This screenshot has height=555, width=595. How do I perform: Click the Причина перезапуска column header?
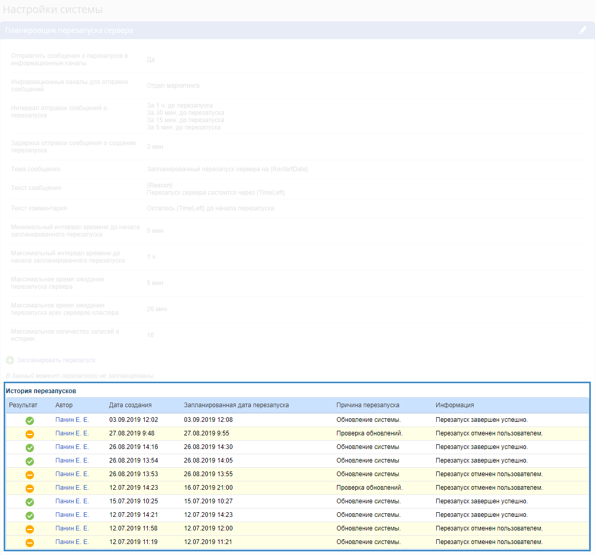368,405
